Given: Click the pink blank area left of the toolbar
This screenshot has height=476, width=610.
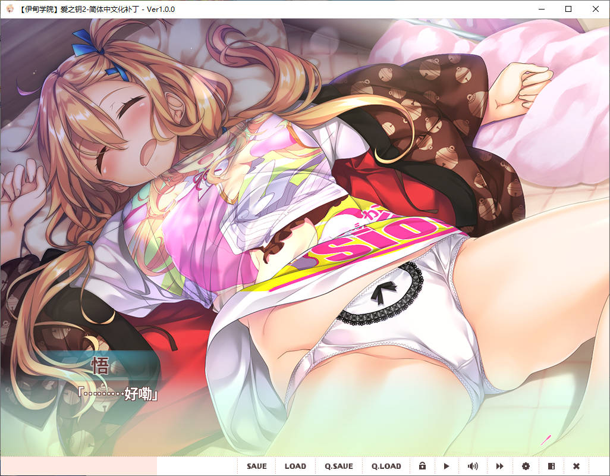Looking at the screenshot, I should [x=78, y=466].
